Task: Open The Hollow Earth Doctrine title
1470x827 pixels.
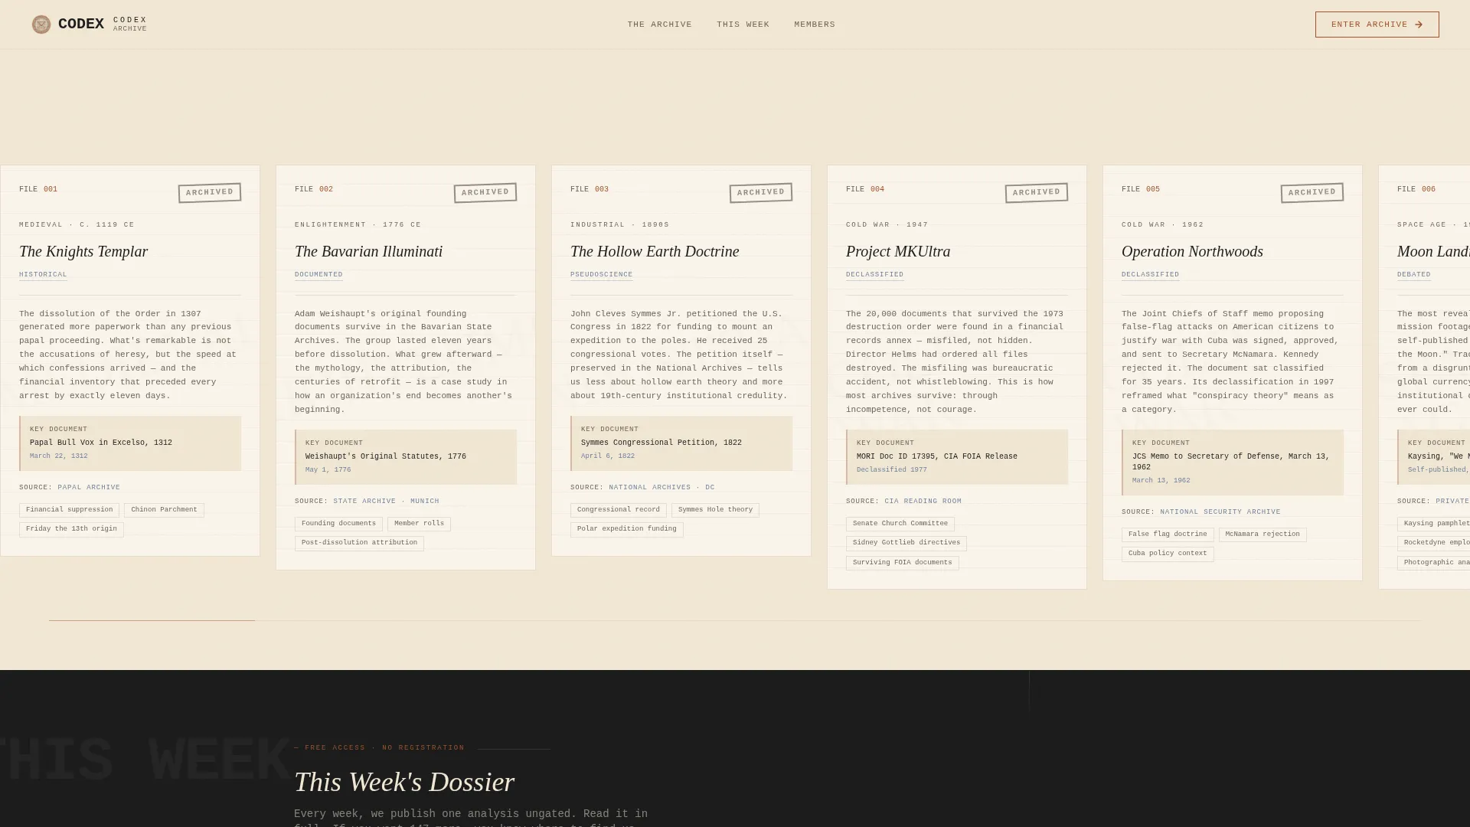Action: [655, 251]
